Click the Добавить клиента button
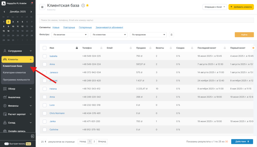This screenshot has height=147, width=257. (241, 7)
